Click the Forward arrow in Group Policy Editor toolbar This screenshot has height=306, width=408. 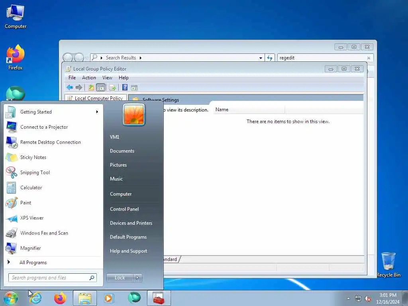tap(79, 87)
